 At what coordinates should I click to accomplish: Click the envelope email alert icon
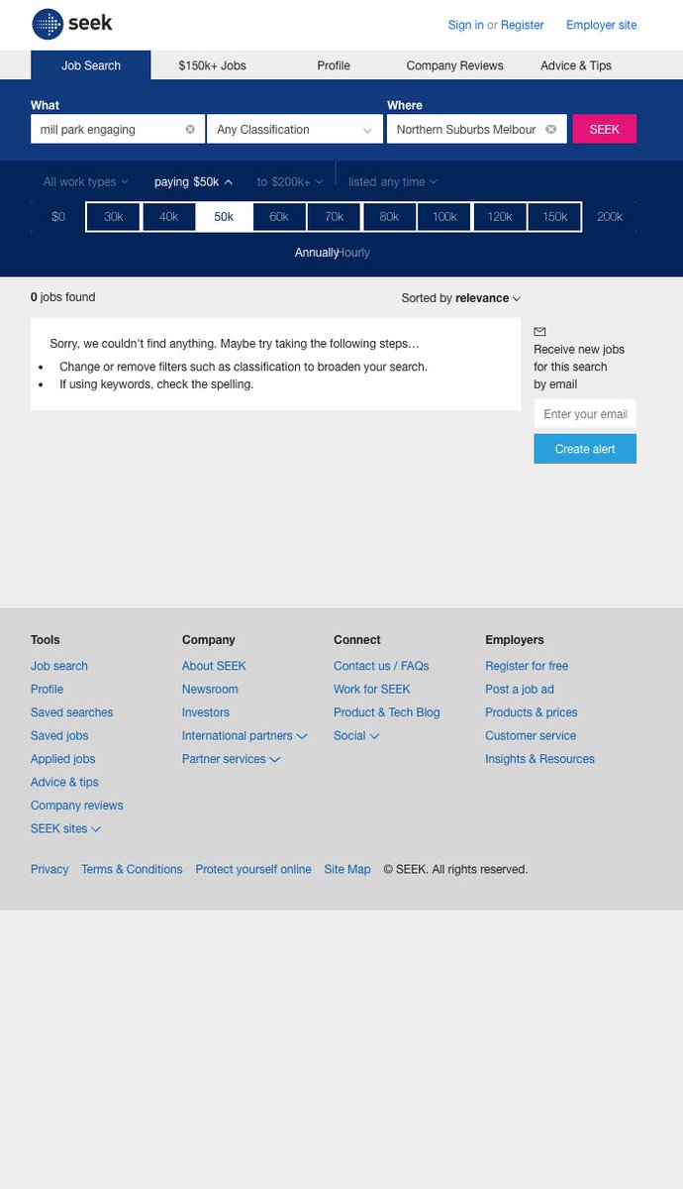pyautogui.click(x=539, y=332)
